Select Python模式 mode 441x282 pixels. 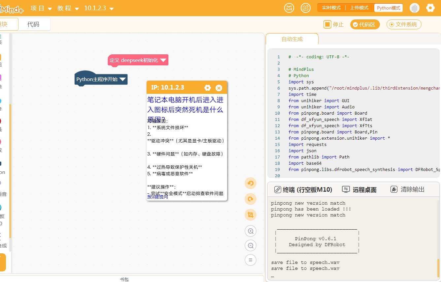point(389,8)
